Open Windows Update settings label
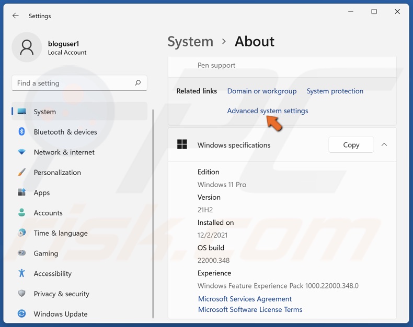This screenshot has width=413, height=327. click(61, 314)
